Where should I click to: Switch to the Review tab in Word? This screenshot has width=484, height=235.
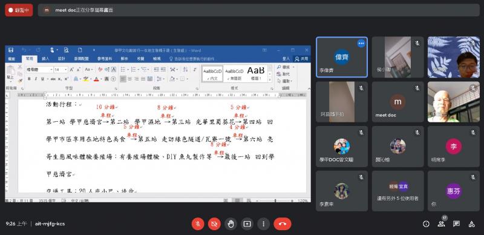[140, 58]
